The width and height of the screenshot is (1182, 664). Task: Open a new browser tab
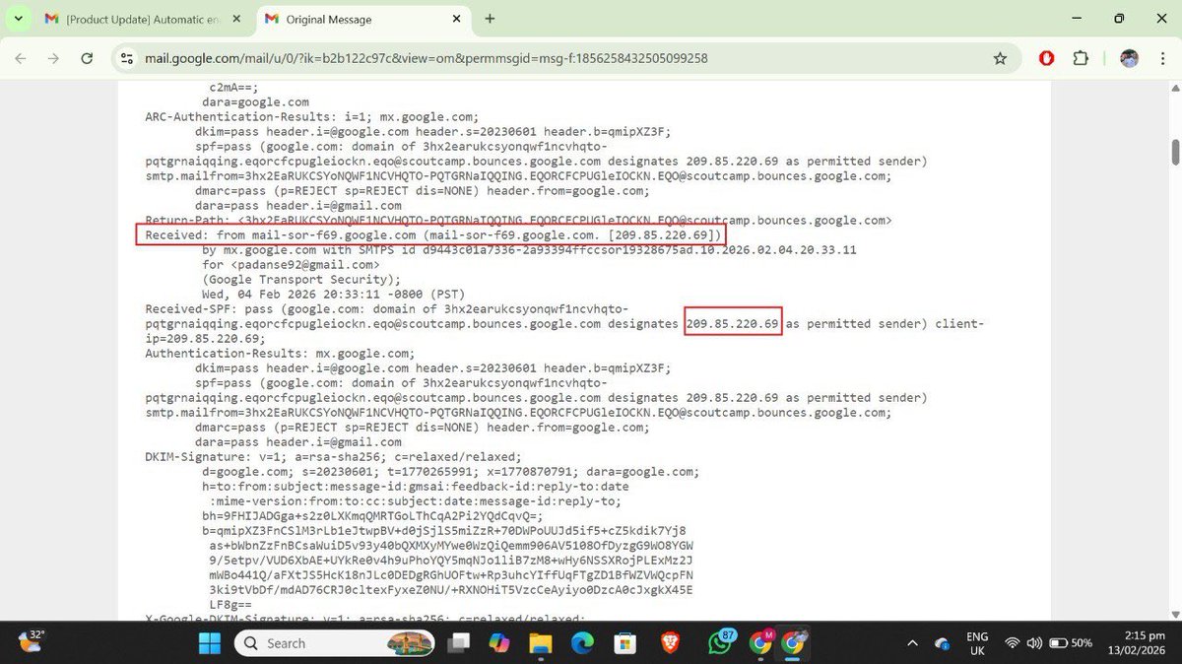(490, 19)
